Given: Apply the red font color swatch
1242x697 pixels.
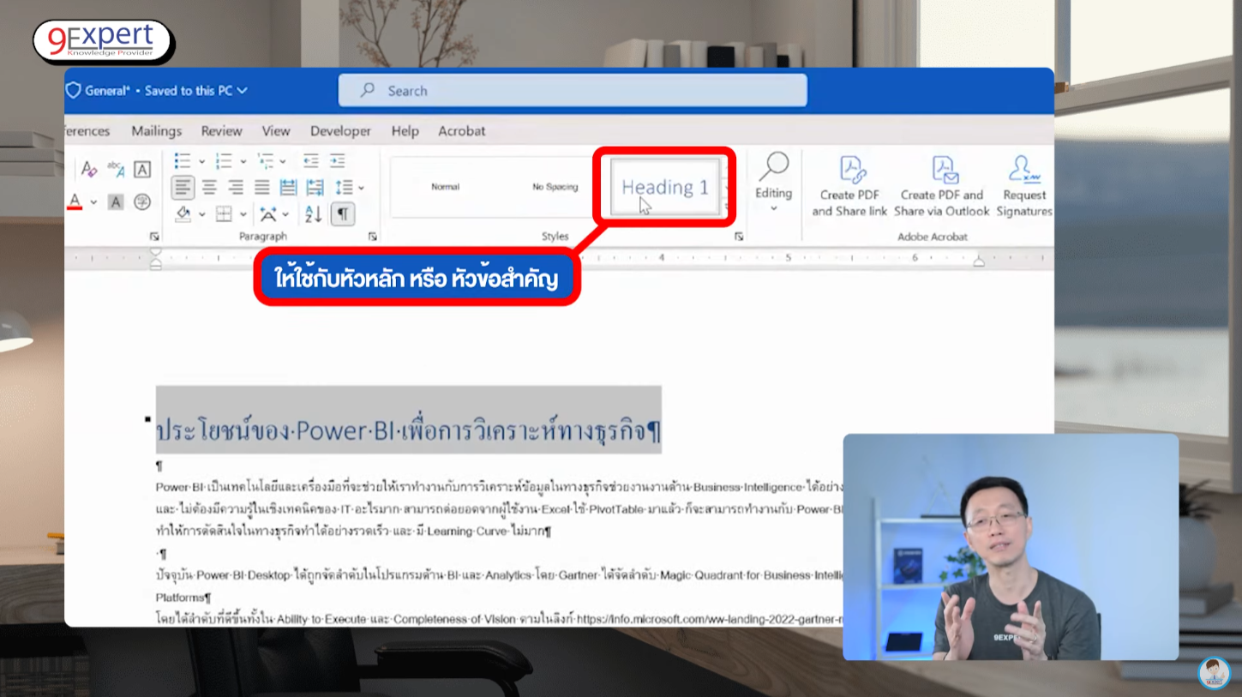Looking at the screenshot, I should tap(75, 202).
